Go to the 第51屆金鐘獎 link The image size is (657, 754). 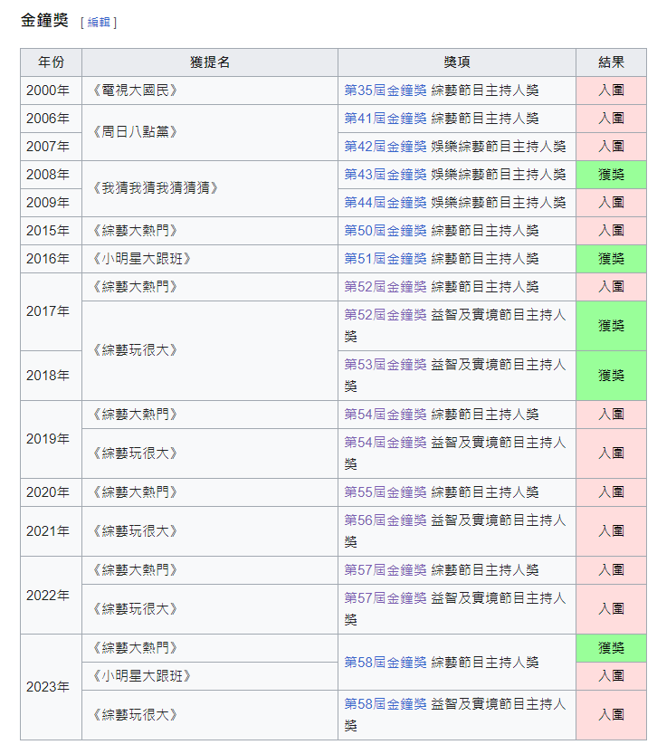(385, 259)
